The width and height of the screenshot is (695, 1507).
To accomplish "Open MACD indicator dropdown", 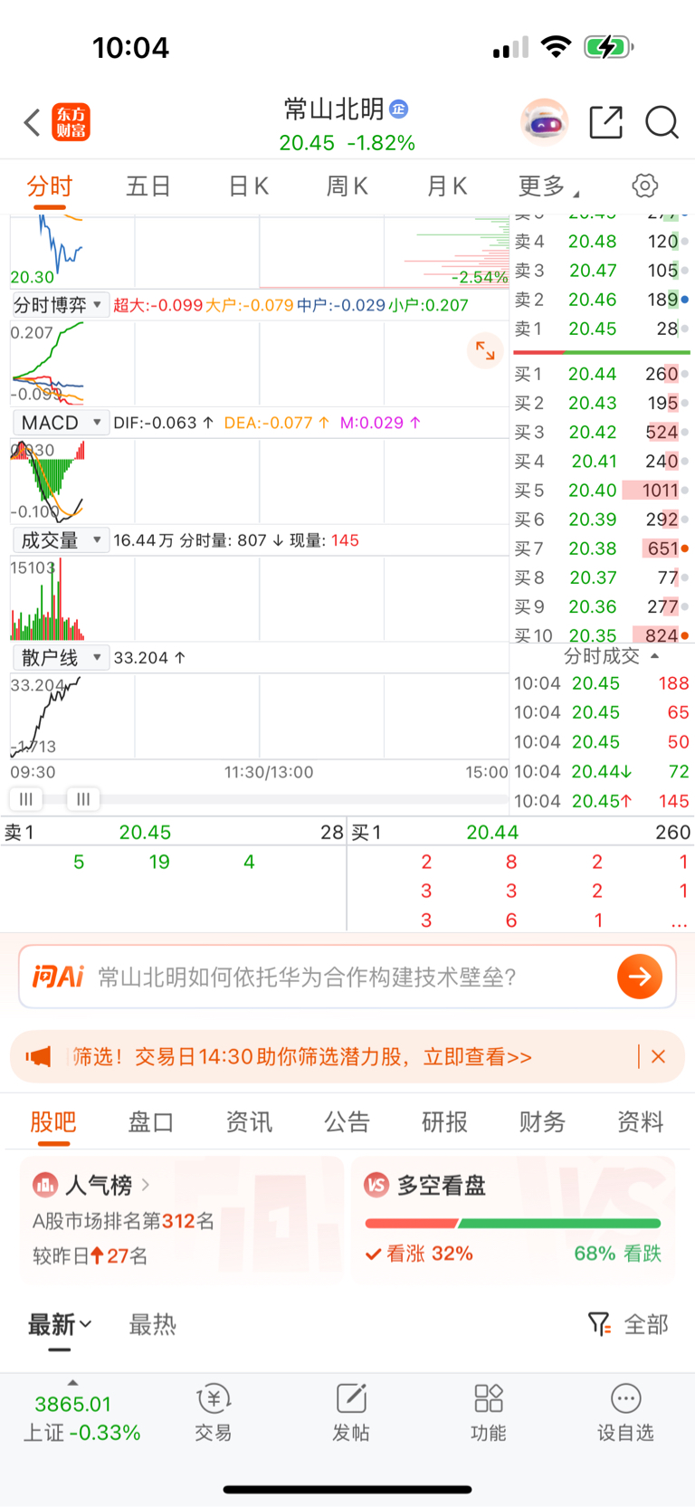I will [60, 423].
